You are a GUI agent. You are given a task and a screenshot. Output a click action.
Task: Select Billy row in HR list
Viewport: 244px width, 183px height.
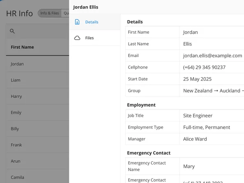pyautogui.click(x=37, y=129)
